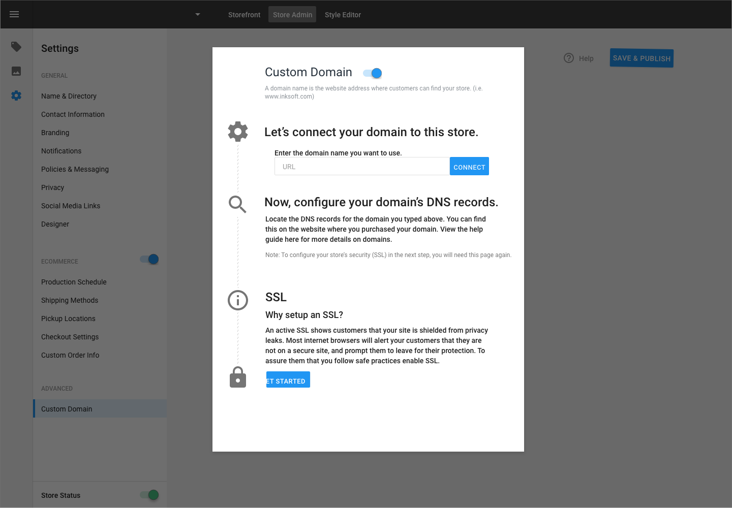Click the gear icon beside domain connection step

click(x=237, y=131)
